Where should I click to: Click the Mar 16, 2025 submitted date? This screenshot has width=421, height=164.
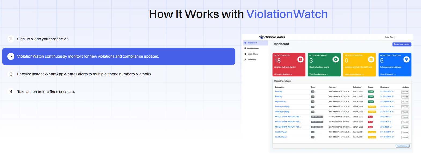[358, 102]
